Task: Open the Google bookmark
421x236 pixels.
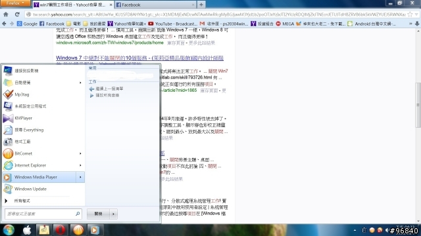Action: [x=27, y=24]
